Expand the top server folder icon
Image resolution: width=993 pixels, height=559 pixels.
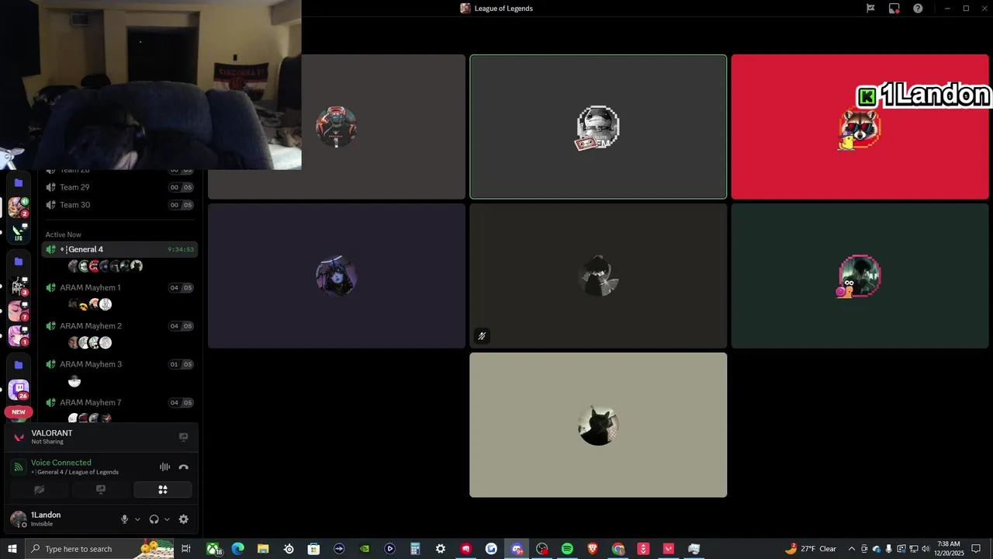(x=19, y=183)
